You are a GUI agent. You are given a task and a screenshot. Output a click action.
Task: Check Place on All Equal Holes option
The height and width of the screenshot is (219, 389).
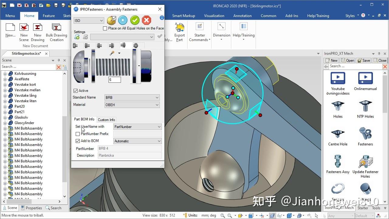pyautogui.click(x=105, y=28)
